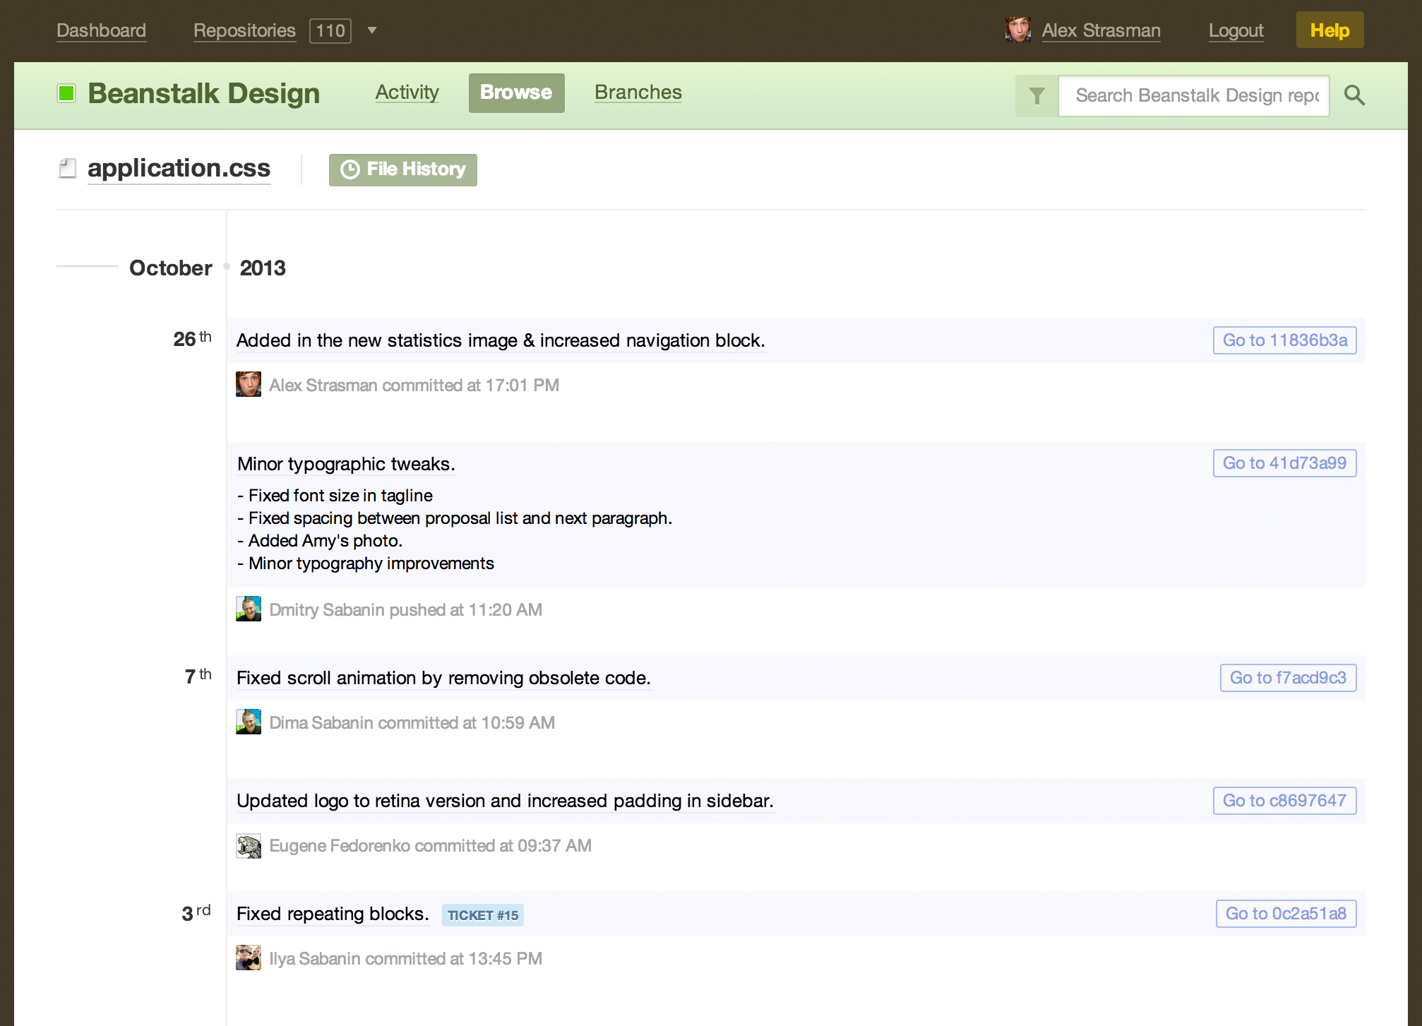The height and width of the screenshot is (1026, 1422).
Task: Click Logout
Action: [x=1236, y=30]
